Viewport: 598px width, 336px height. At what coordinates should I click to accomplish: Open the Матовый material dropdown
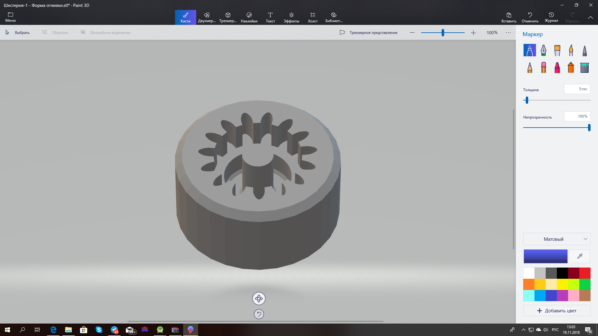(x=557, y=239)
